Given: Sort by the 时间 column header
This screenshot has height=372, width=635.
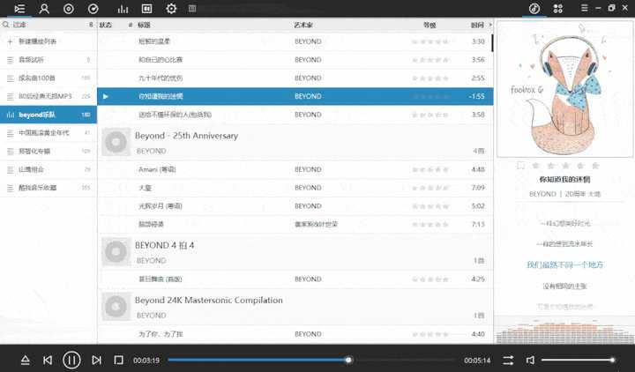Looking at the screenshot, I should coord(477,25).
